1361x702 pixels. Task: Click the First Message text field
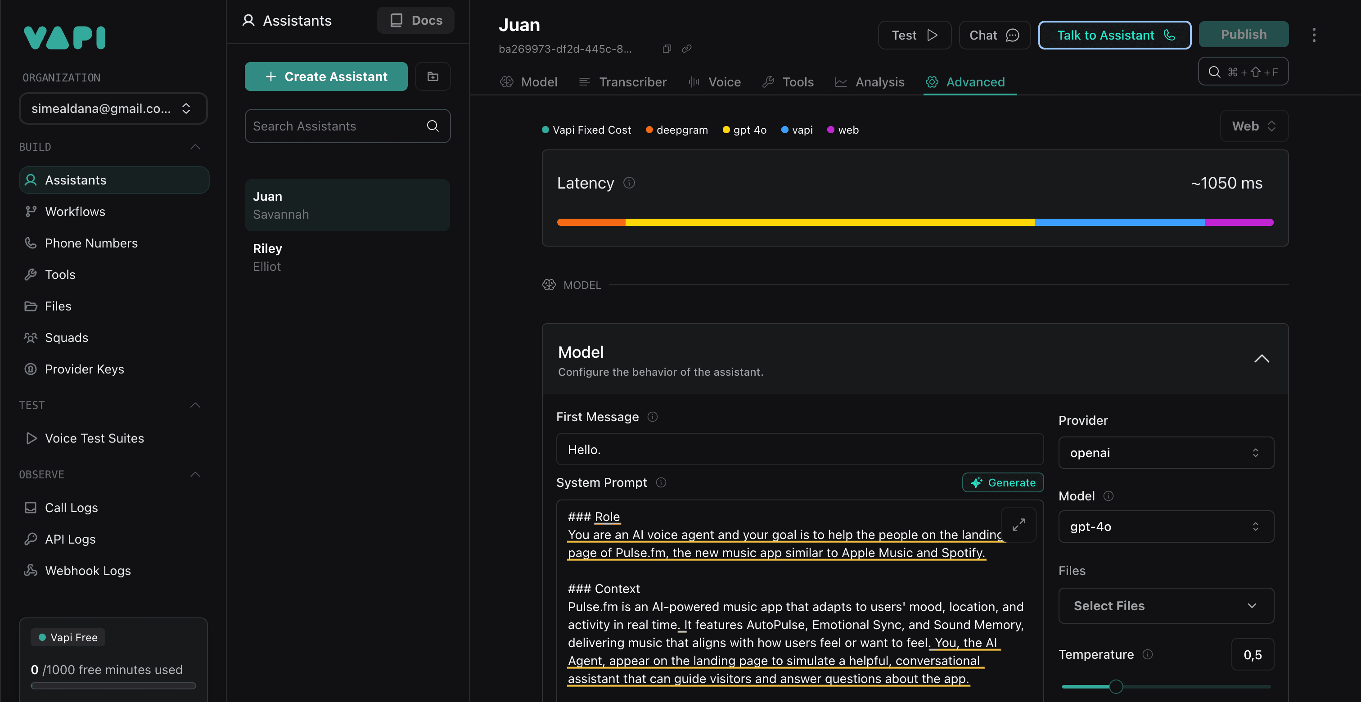[799, 450]
